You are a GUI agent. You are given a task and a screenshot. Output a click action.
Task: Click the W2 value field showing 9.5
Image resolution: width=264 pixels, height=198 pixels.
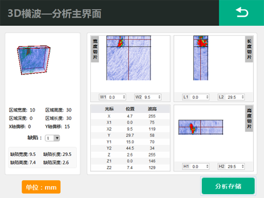148,97
